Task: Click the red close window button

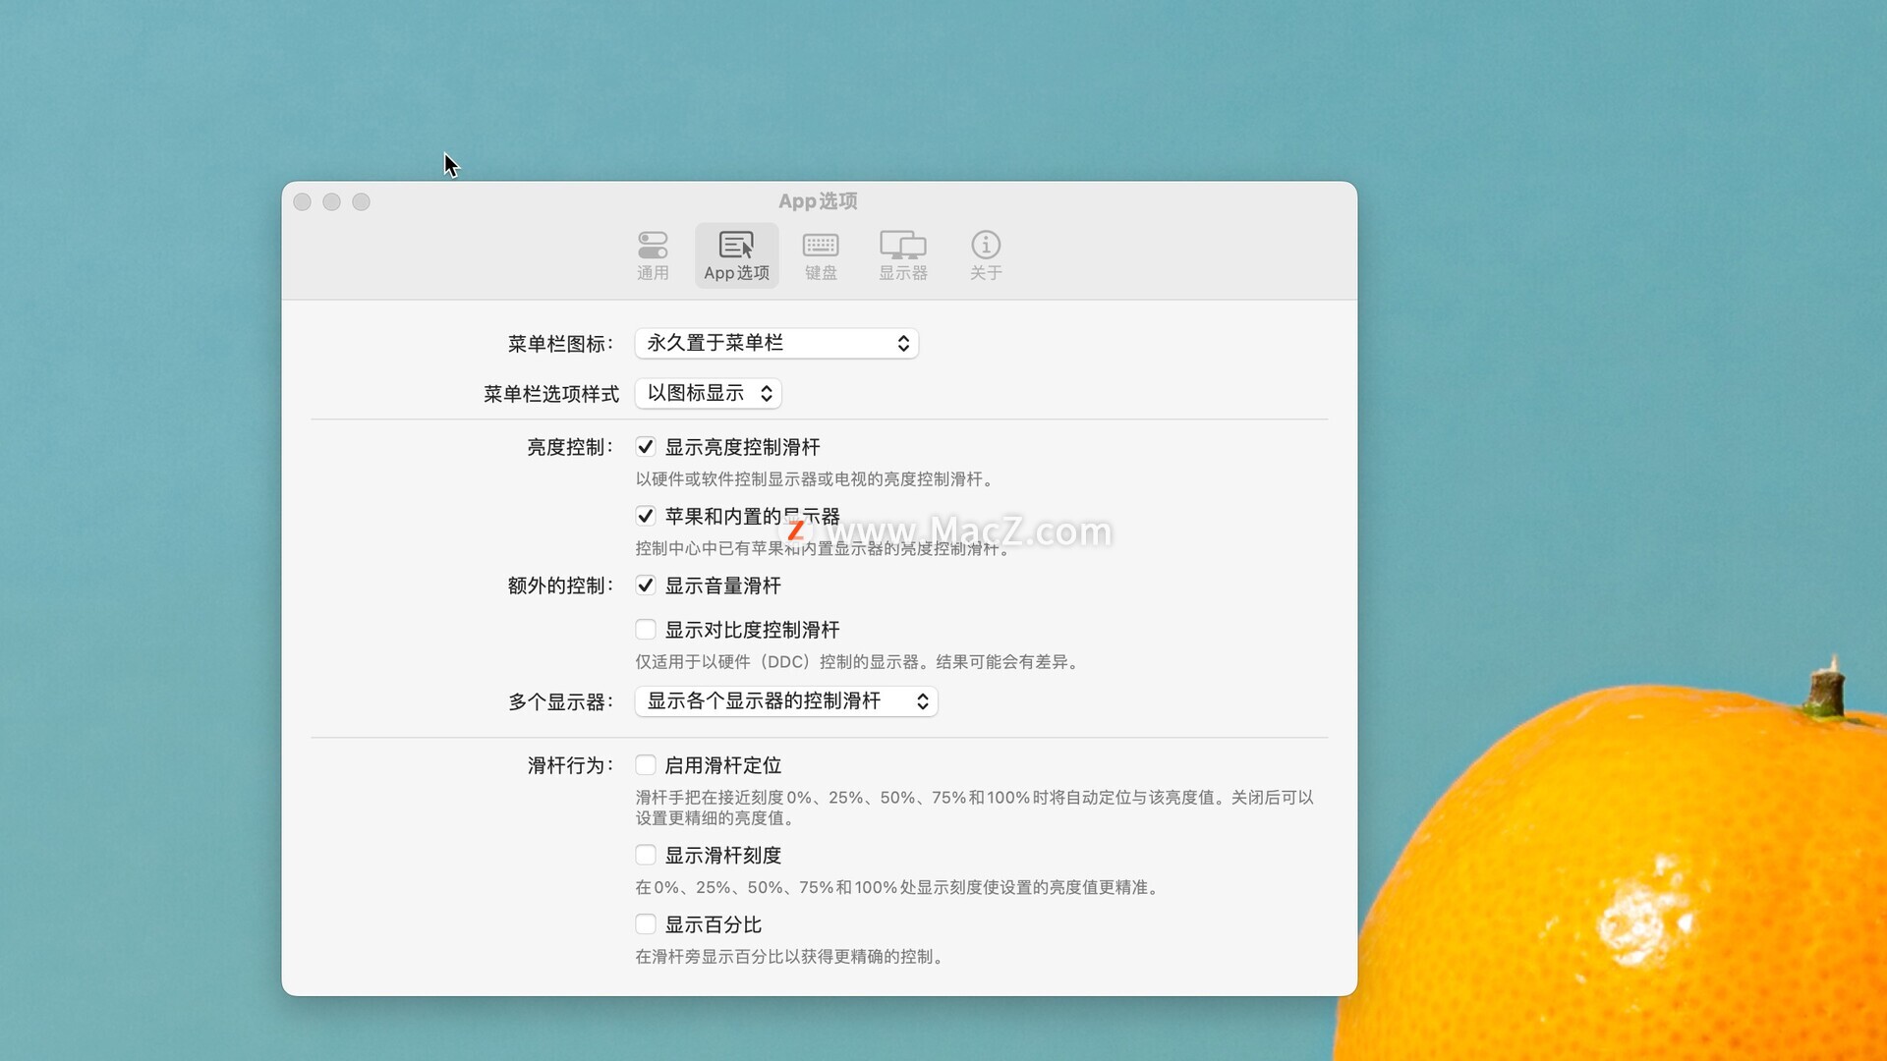Action: pyautogui.click(x=303, y=201)
